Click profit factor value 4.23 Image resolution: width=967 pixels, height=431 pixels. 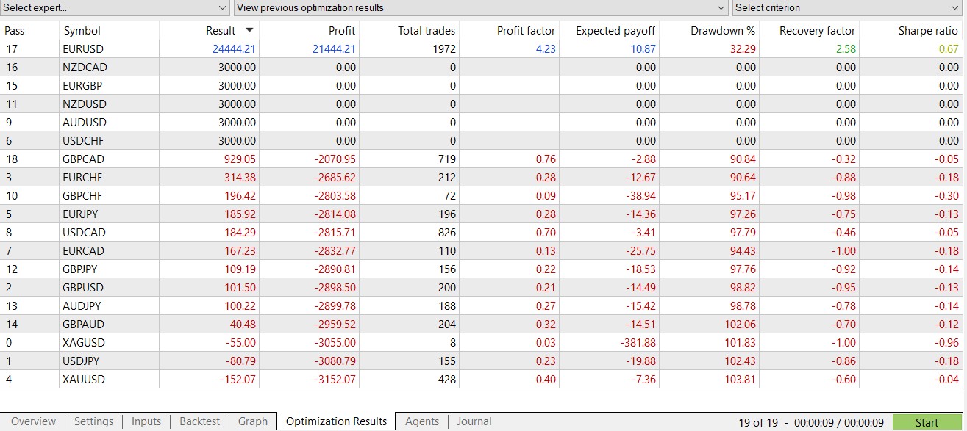pyautogui.click(x=546, y=49)
